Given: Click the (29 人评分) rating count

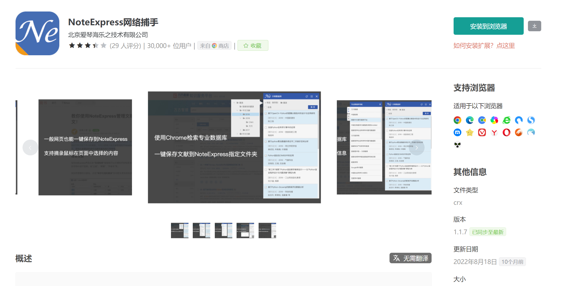Looking at the screenshot, I should pyautogui.click(x=125, y=46).
